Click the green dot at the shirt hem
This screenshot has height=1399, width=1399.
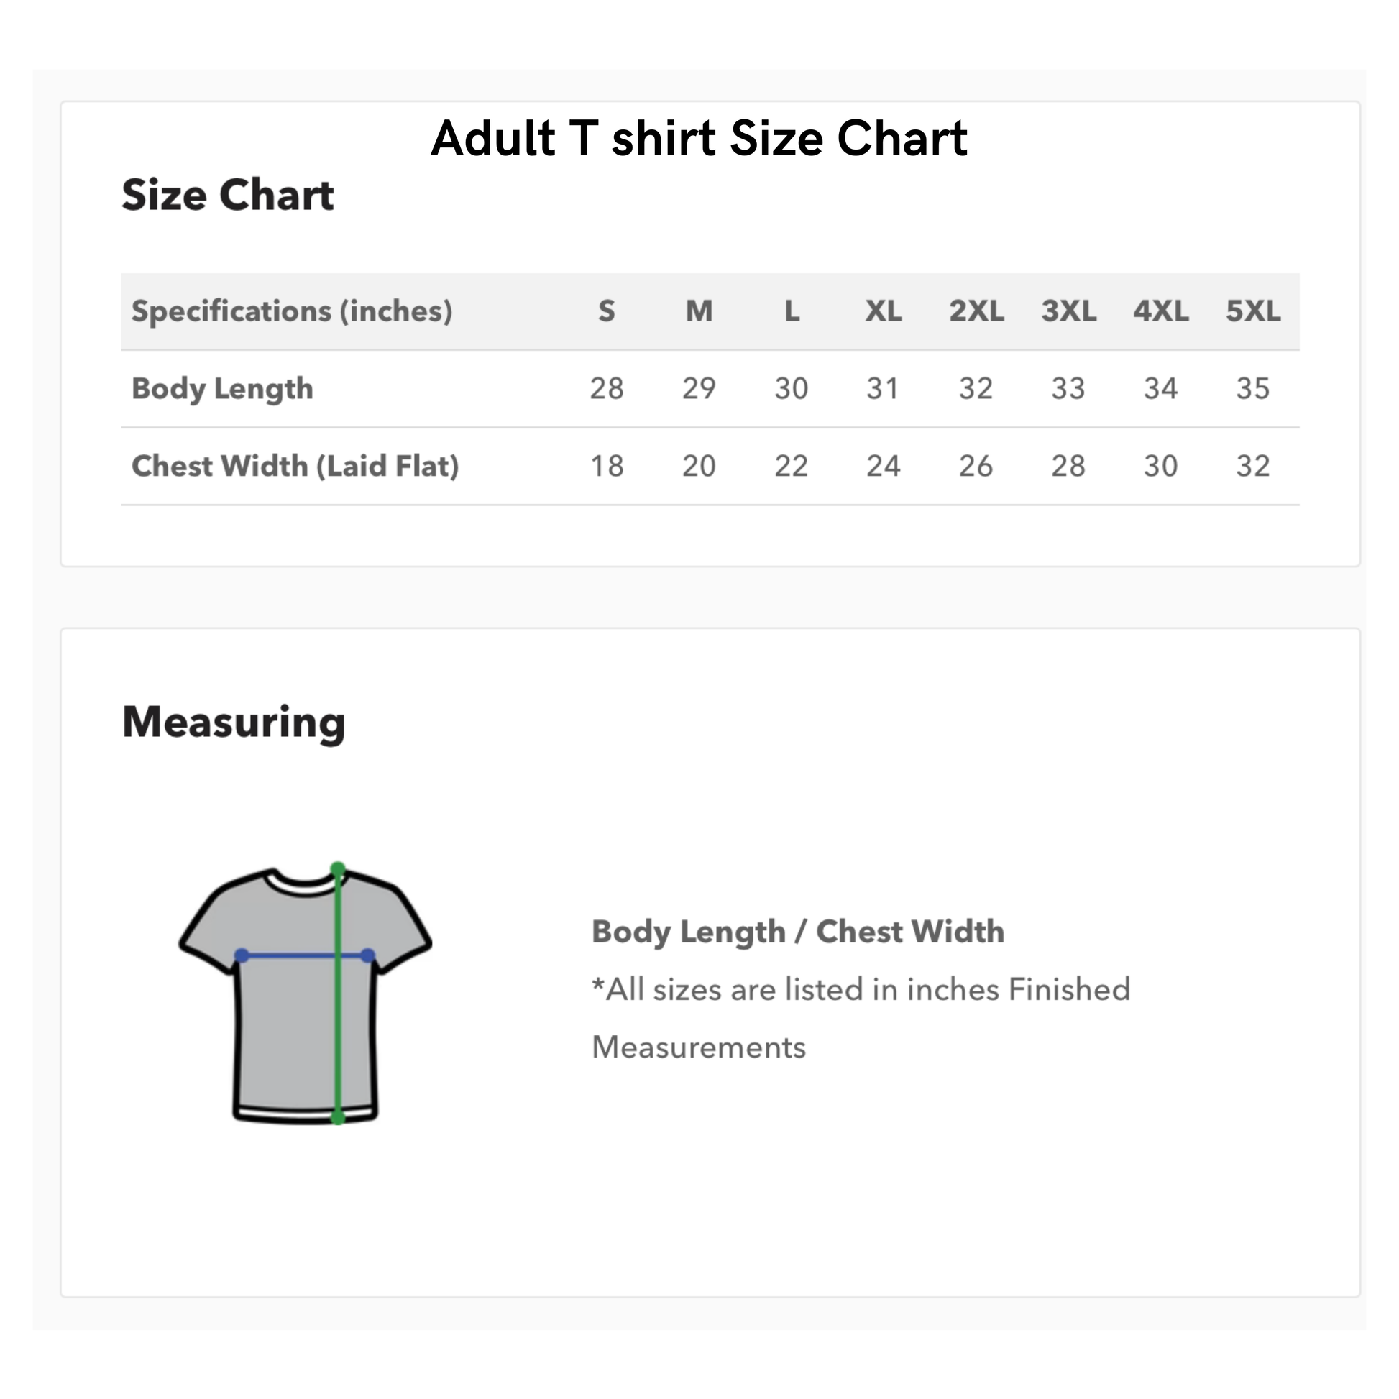337,1117
